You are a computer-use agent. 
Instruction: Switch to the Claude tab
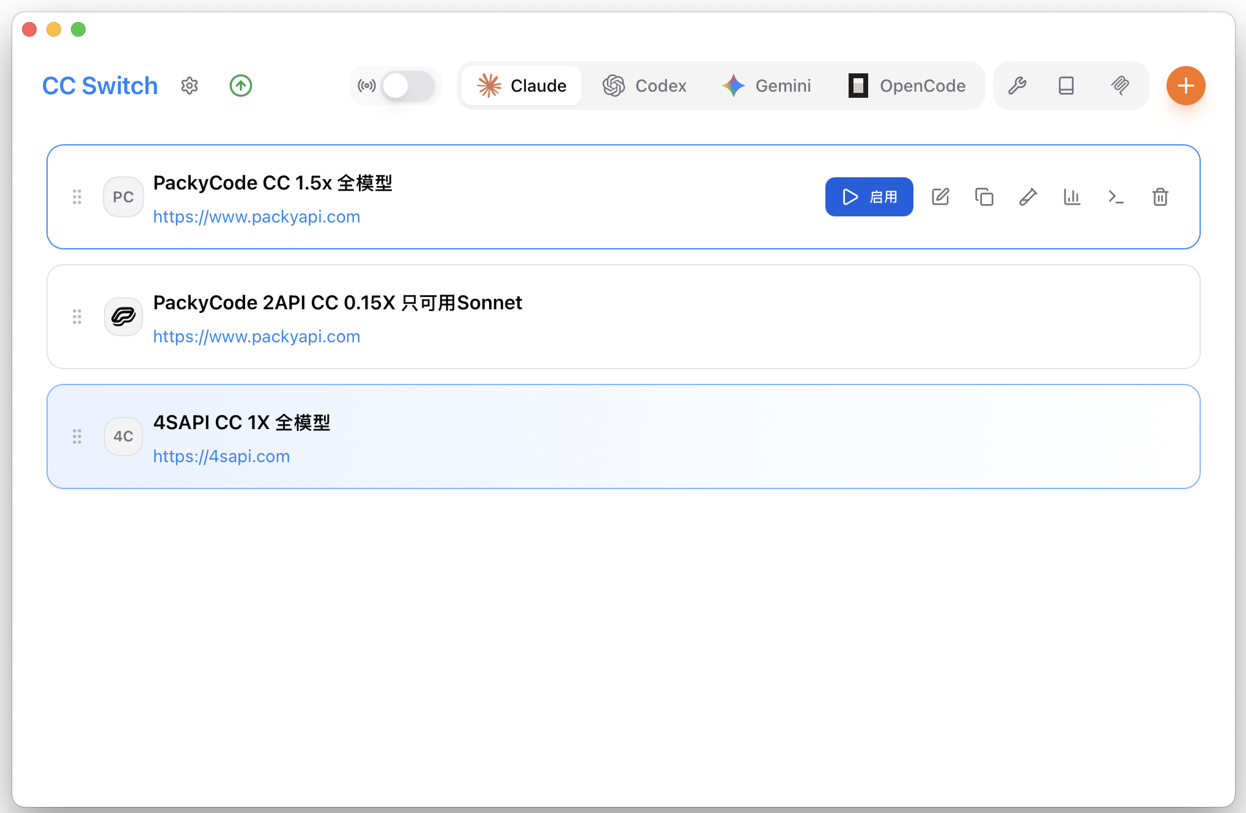(522, 86)
